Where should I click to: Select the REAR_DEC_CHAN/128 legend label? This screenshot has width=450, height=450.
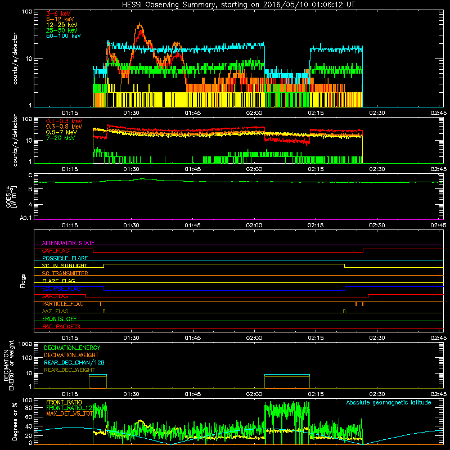(74, 362)
